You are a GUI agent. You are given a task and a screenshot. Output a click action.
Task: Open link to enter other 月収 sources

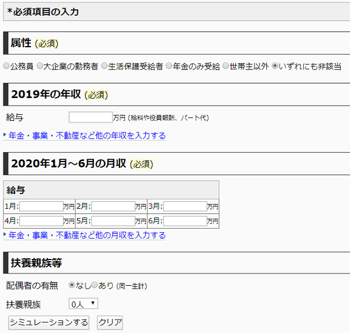click(x=87, y=235)
